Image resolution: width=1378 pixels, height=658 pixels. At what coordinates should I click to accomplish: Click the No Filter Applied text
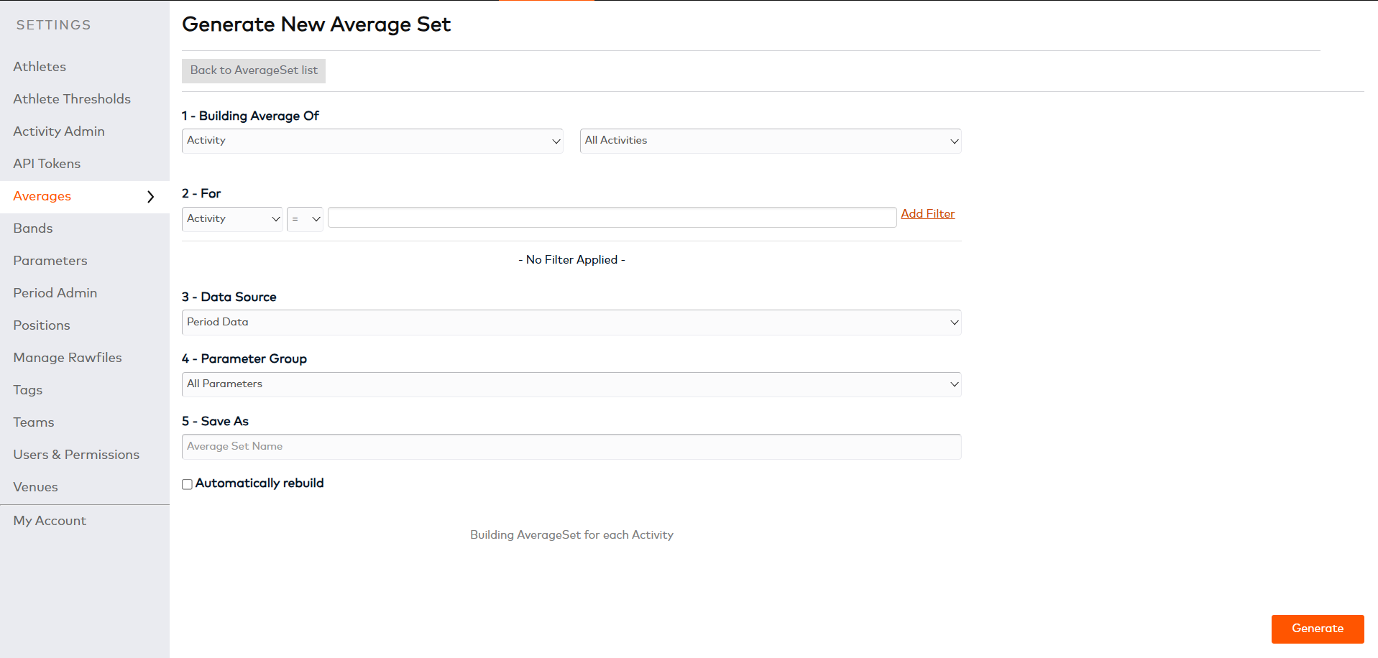point(572,260)
